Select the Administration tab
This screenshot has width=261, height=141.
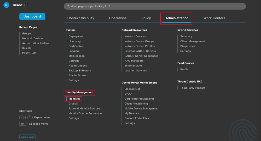coord(177,18)
